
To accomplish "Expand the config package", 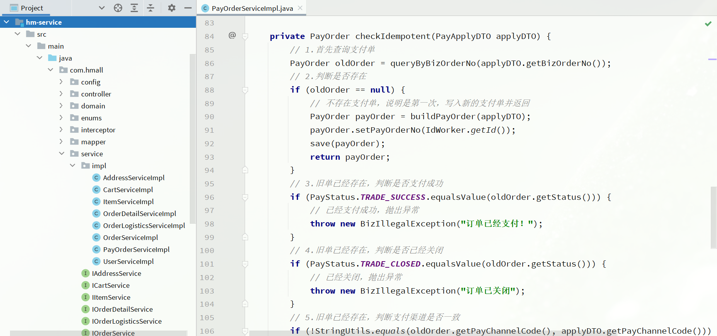I will [61, 82].
